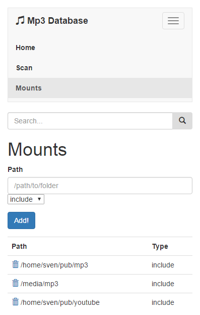The width and height of the screenshot is (200, 315).
Task: Open the Mp3 Database brand link
Action: click(x=52, y=21)
